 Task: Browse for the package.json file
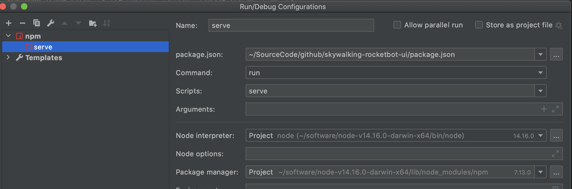[556, 54]
